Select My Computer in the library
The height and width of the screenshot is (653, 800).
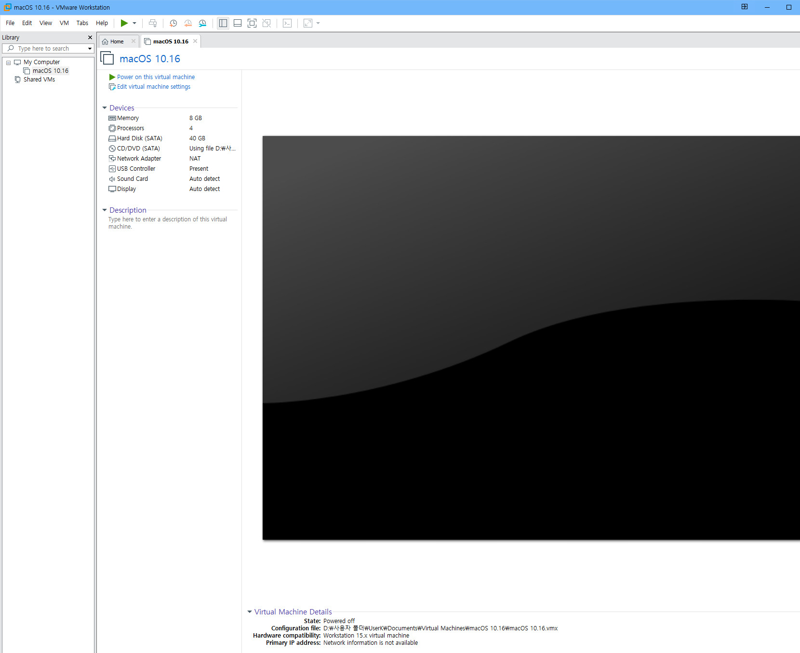tap(41, 62)
